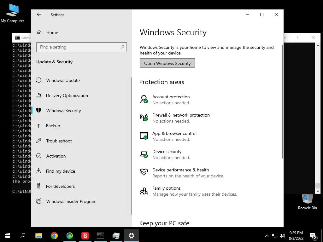Click the network tray icon

click(275, 236)
